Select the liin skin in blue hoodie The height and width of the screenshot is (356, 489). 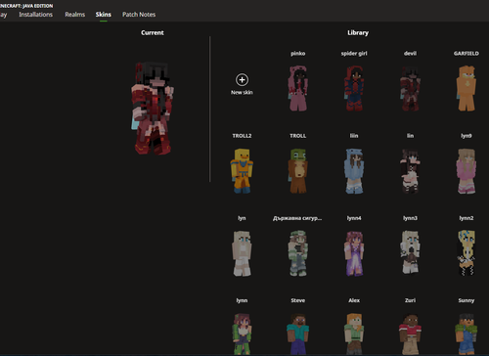pyautogui.click(x=354, y=171)
